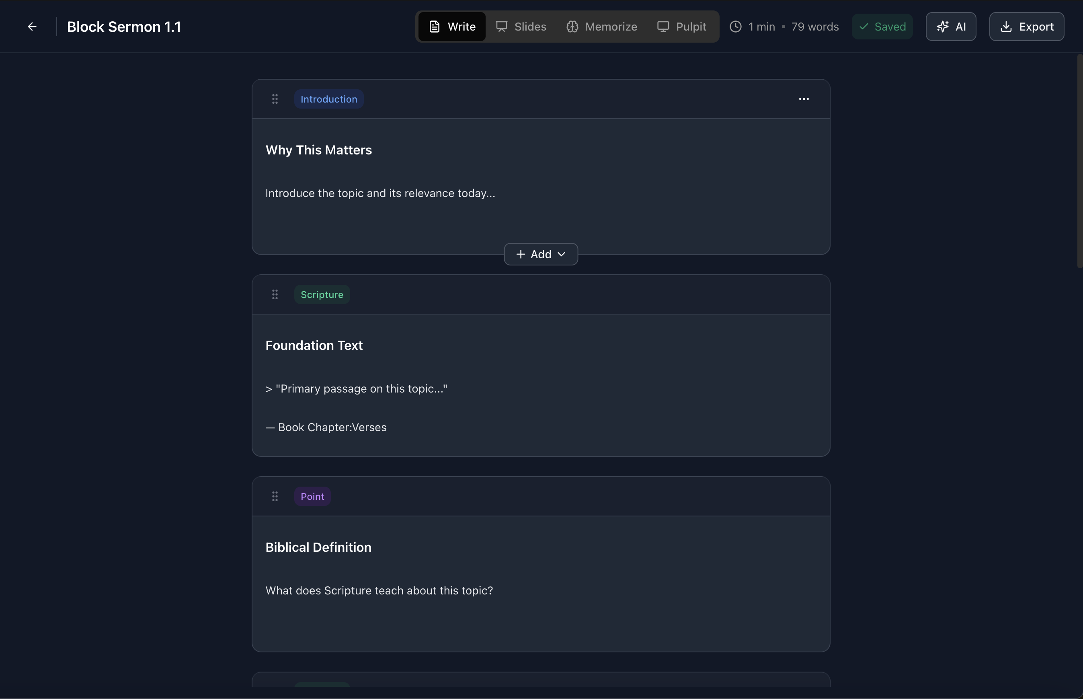Select the Introduction tag pill
The width and height of the screenshot is (1083, 699).
point(328,99)
